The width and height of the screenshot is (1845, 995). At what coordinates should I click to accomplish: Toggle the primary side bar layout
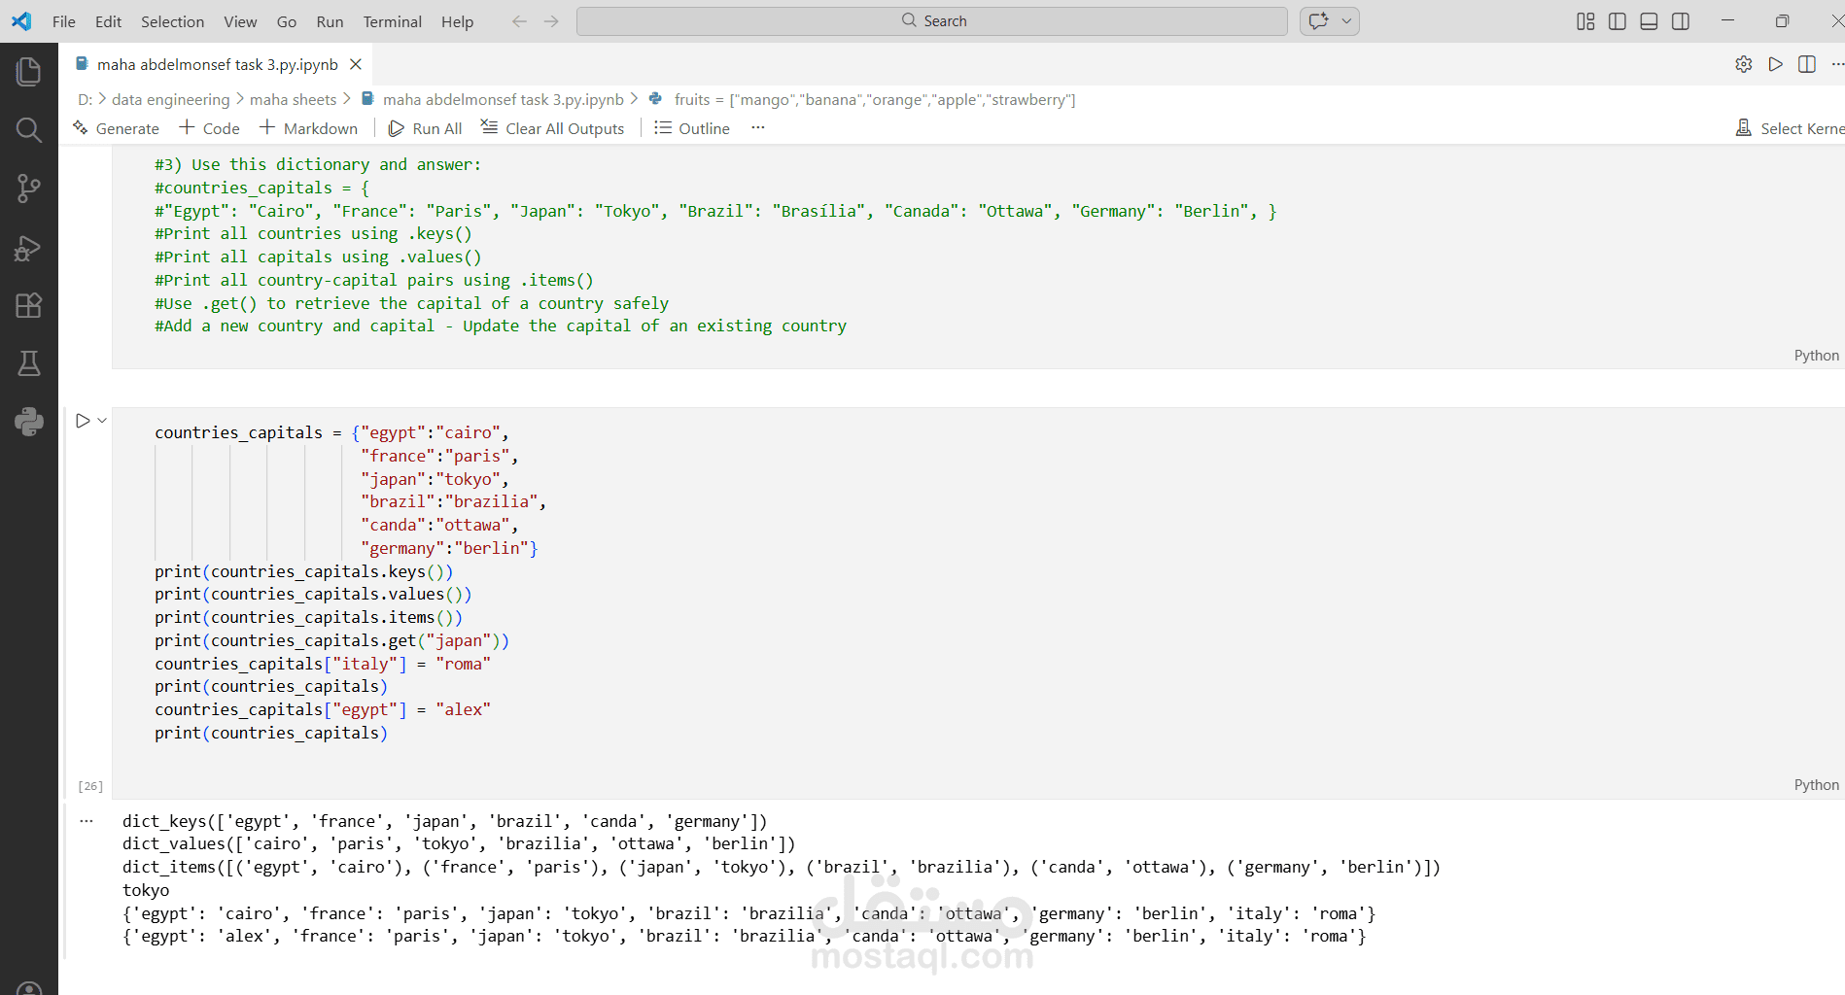pyautogui.click(x=1618, y=21)
